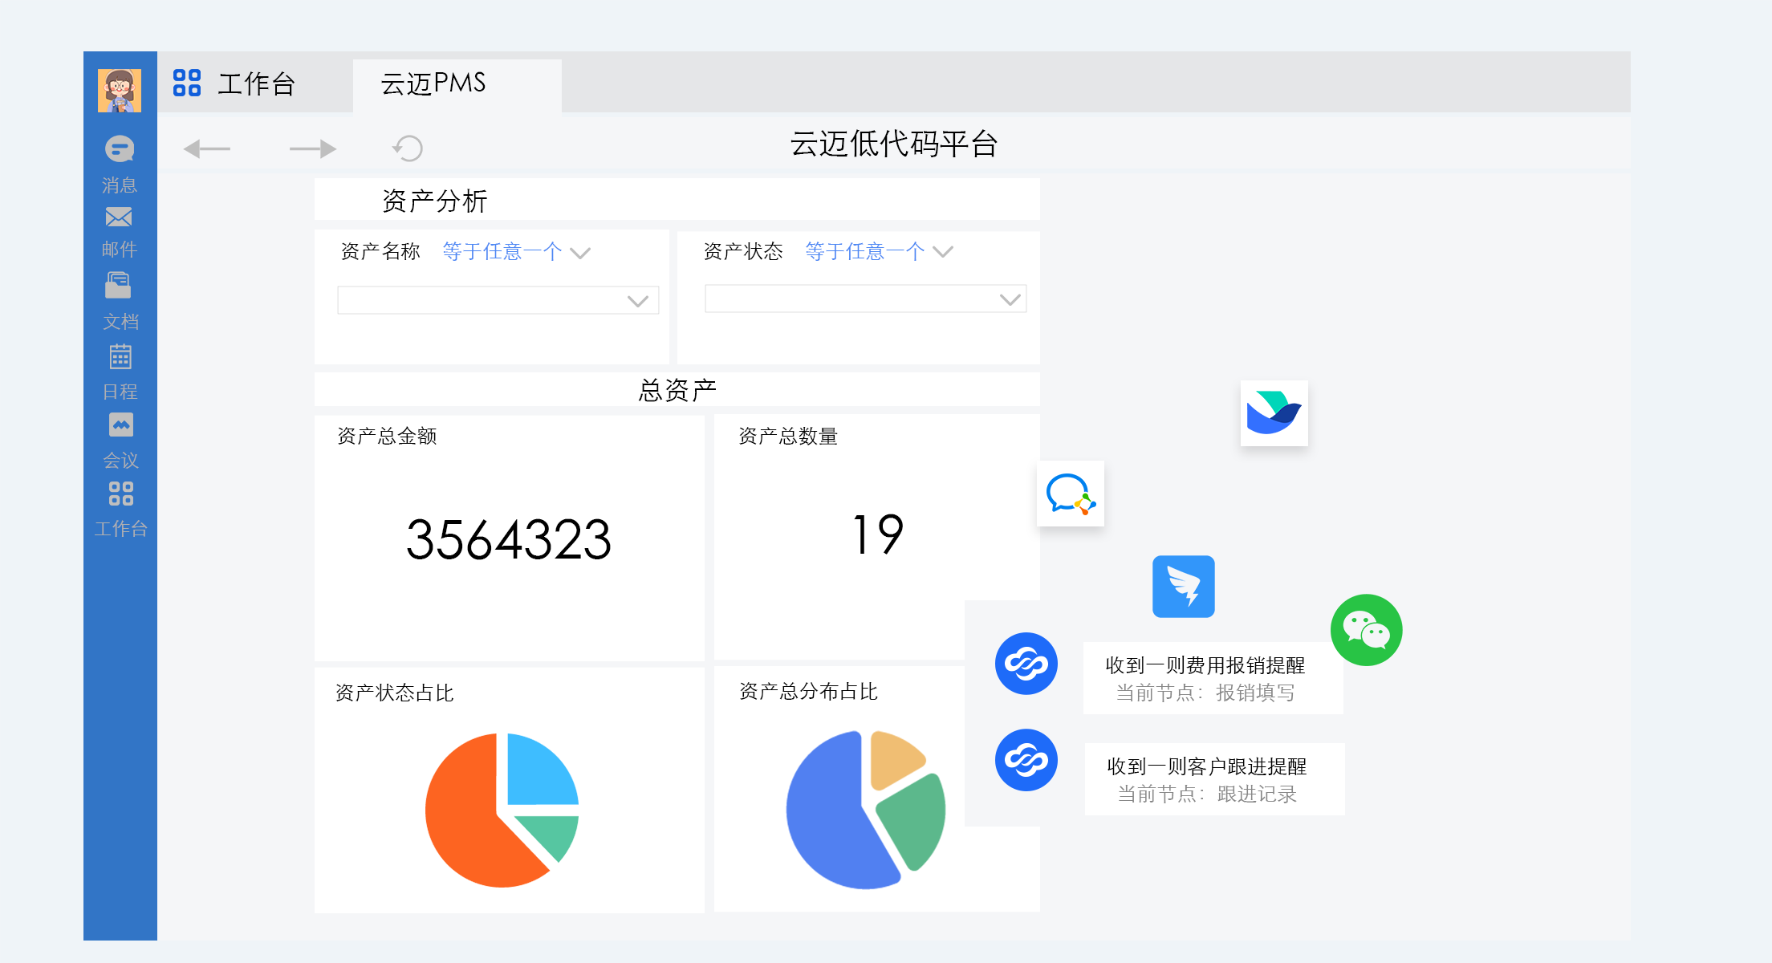This screenshot has height=963, width=1772.
Task: Open the 邮件 mail envelope icon
Action: point(119,217)
